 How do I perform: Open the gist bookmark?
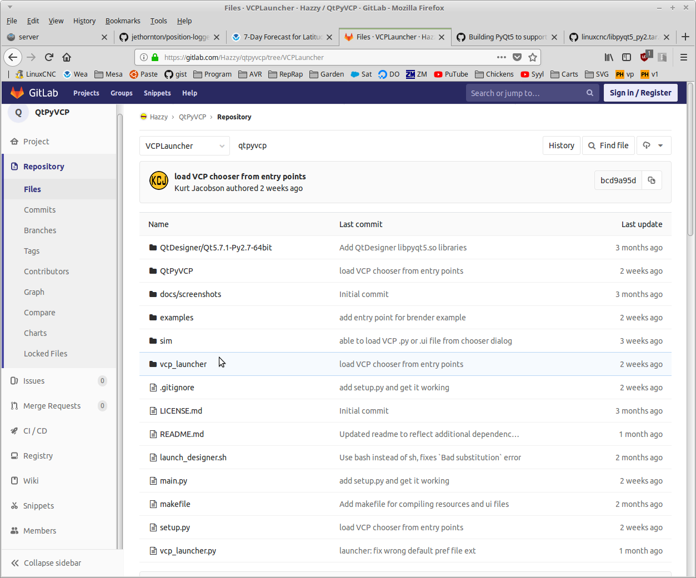click(176, 74)
